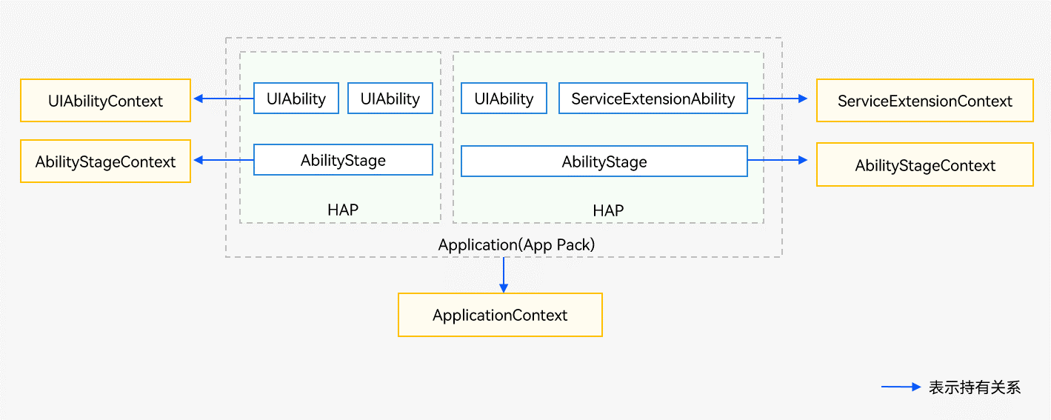Select the right-side AbilityStageContext box
The height and width of the screenshot is (420, 1051).
[924, 165]
